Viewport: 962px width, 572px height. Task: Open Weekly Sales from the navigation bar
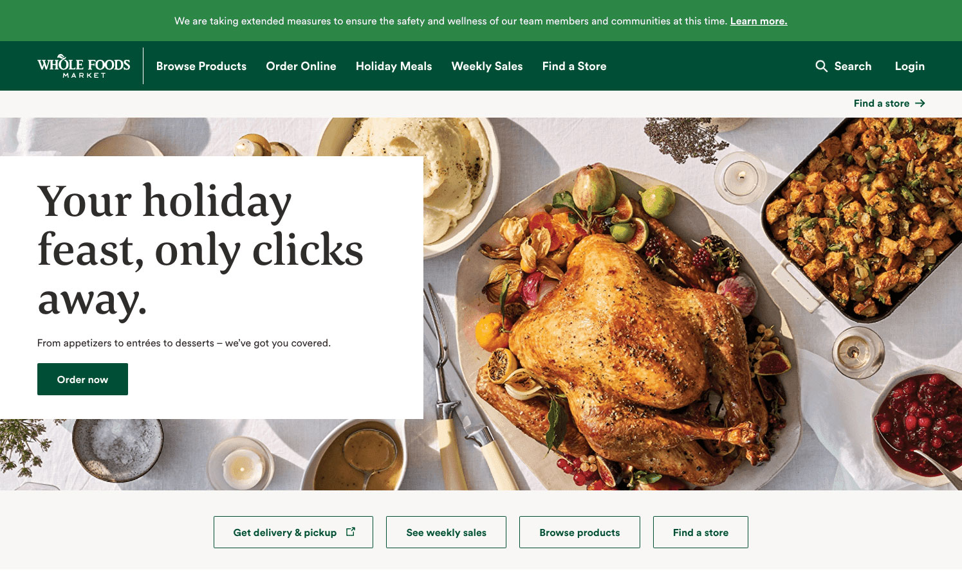487,66
